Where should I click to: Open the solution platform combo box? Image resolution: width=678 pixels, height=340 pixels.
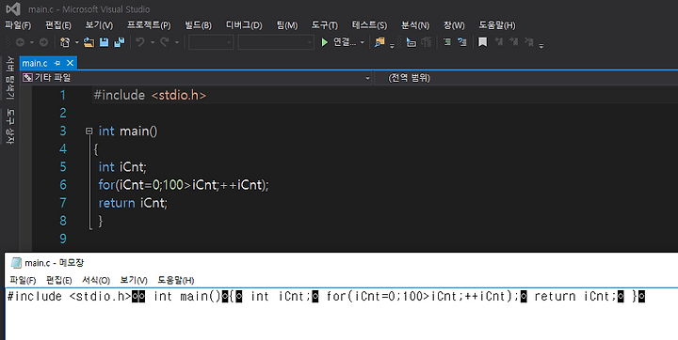click(276, 42)
